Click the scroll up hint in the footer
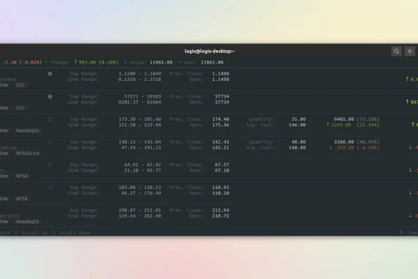The width and height of the screenshot is (418, 279). [x=31, y=232]
